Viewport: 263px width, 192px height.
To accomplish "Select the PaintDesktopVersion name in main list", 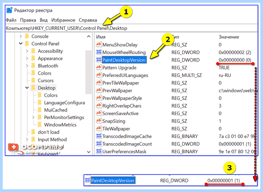I will (124, 60).
